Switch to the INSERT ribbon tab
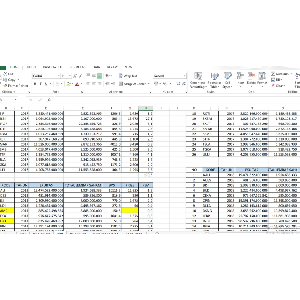 tap(31, 67)
